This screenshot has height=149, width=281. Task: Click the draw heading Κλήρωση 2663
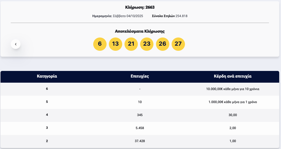(140, 7)
